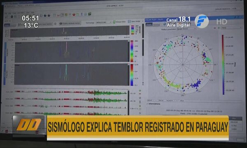Click the red circular icon in the top toolbar
The height and width of the screenshot is (148, 247).
[74, 15]
